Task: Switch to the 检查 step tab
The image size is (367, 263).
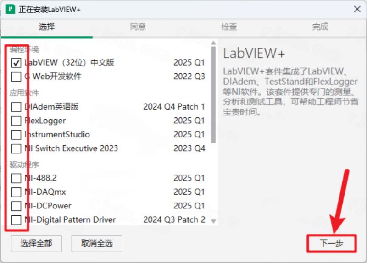Action: coord(229,27)
